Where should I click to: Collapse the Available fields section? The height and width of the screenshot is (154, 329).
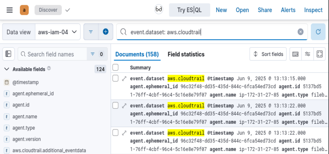tap(7, 69)
